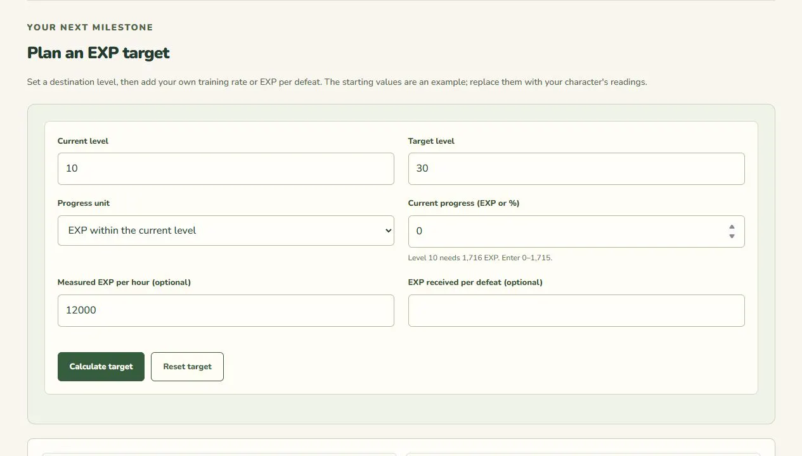Click the 'Set a destination level' description text
The width and height of the screenshot is (802, 456).
click(337, 82)
